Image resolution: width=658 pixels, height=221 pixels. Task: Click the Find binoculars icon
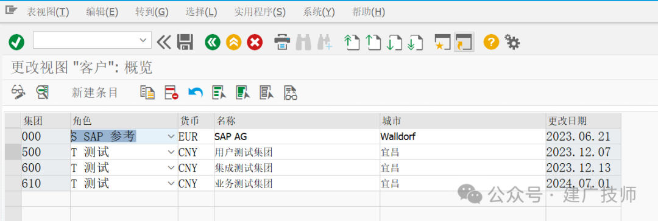pyautogui.click(x=303, y=42)
